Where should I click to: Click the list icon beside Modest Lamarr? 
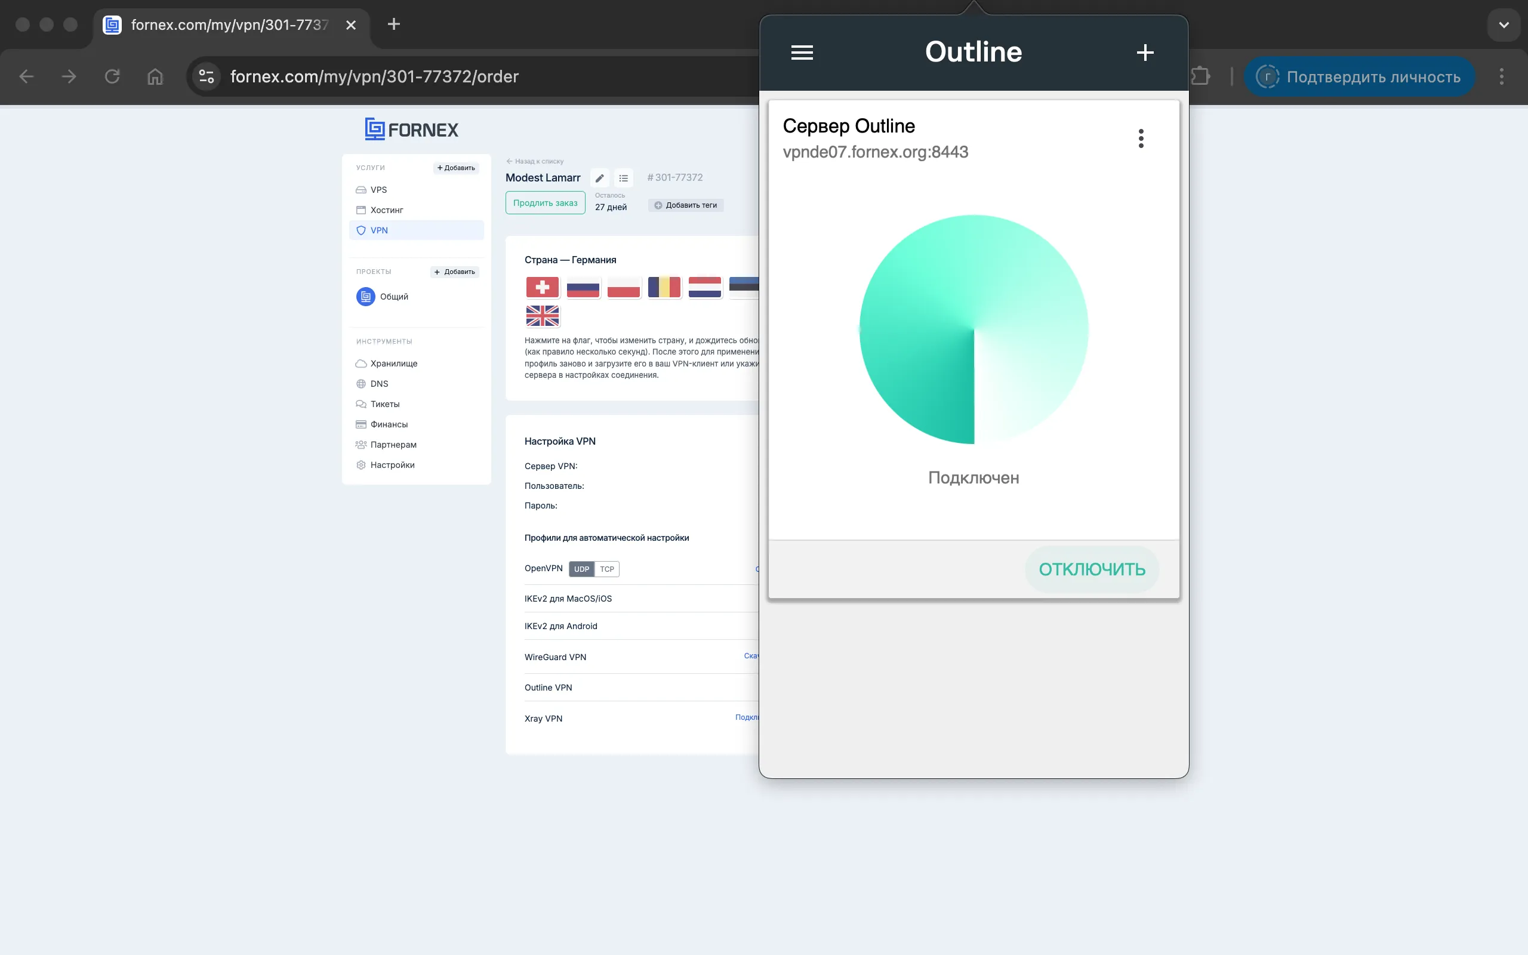623,178
